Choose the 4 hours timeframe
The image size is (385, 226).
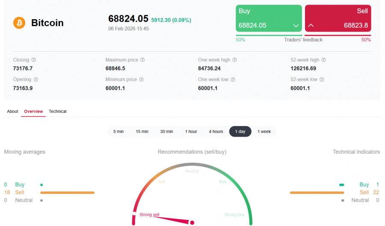pos(216,132)
